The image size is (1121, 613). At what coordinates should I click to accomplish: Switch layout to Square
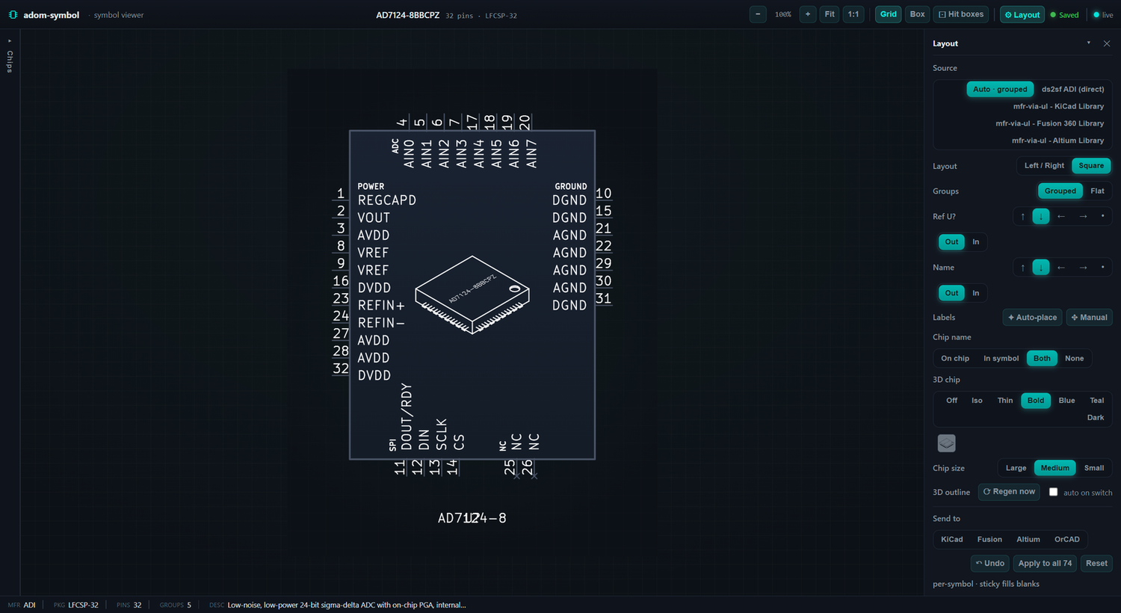(x=1091, y=166)
